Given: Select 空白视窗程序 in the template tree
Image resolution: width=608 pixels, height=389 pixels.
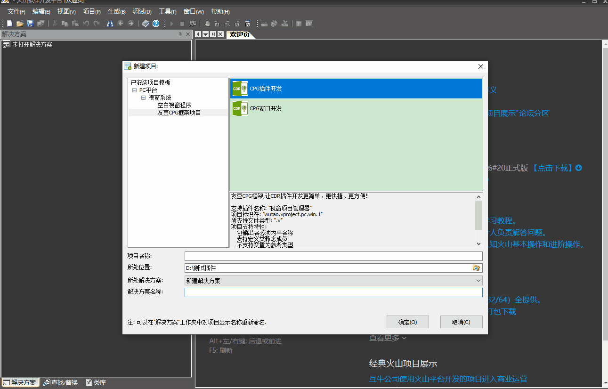Looking at the screenshot, I should [x=174, y=105].
